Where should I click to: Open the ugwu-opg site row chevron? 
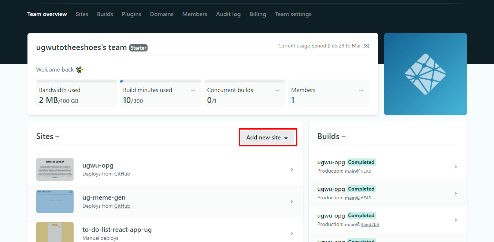[x=292, y=169]
